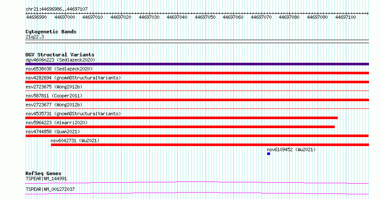Click the chr21:44696986..44697107 region label

pos(57,9)
